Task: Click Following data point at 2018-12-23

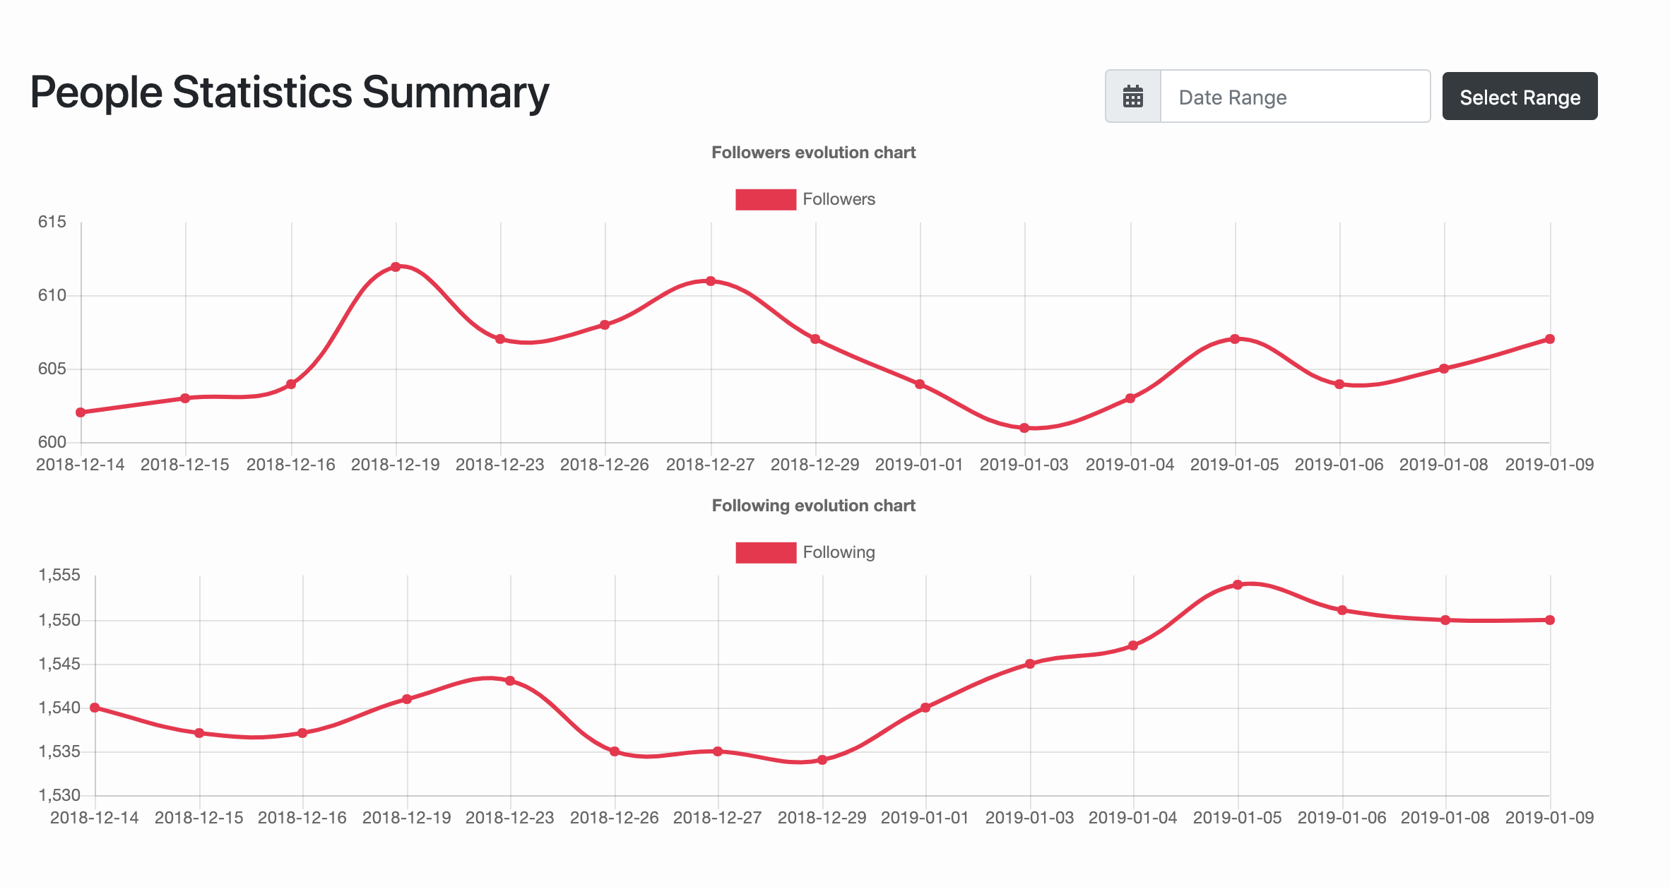Action: 510,681
